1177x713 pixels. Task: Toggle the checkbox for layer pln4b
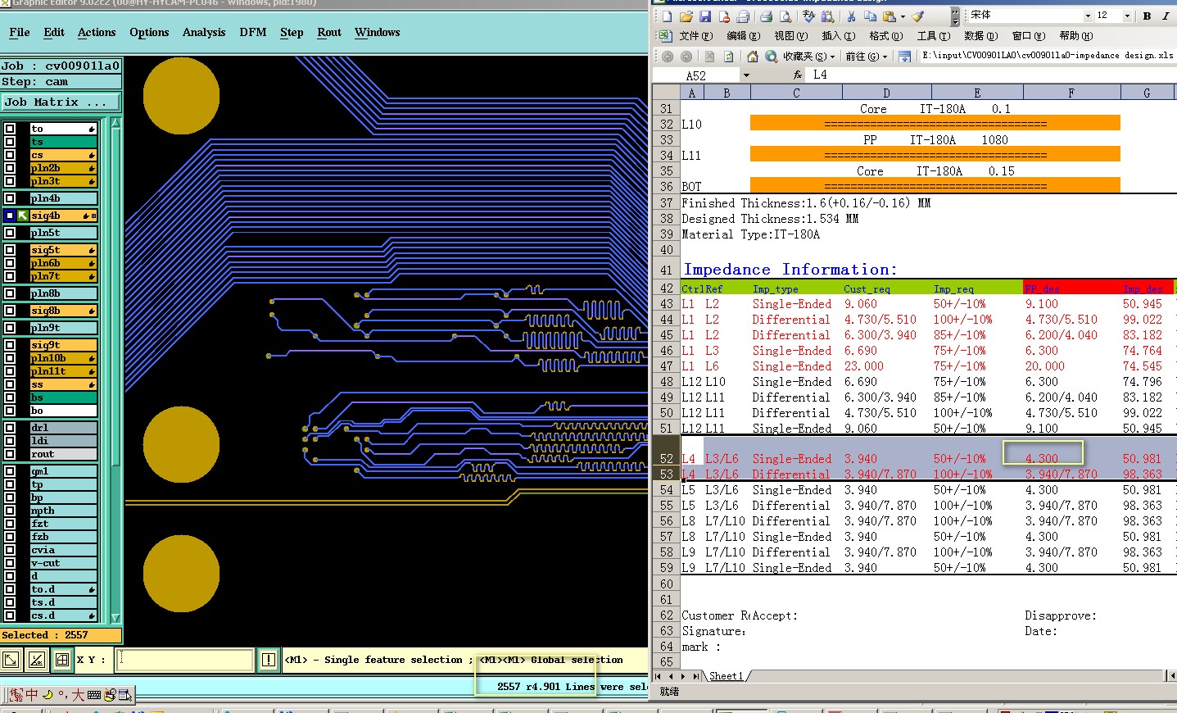[x=10, y=198]
